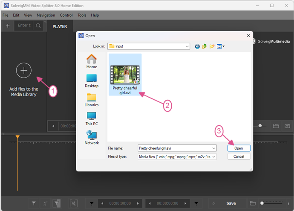Open Network in the dialog sidebar
This screenshot has height=211, width=294.
pos(92,138)
